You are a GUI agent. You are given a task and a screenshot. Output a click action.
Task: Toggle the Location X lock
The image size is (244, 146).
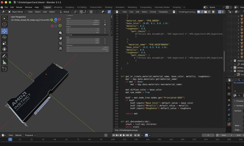click(x=105, y=21)
